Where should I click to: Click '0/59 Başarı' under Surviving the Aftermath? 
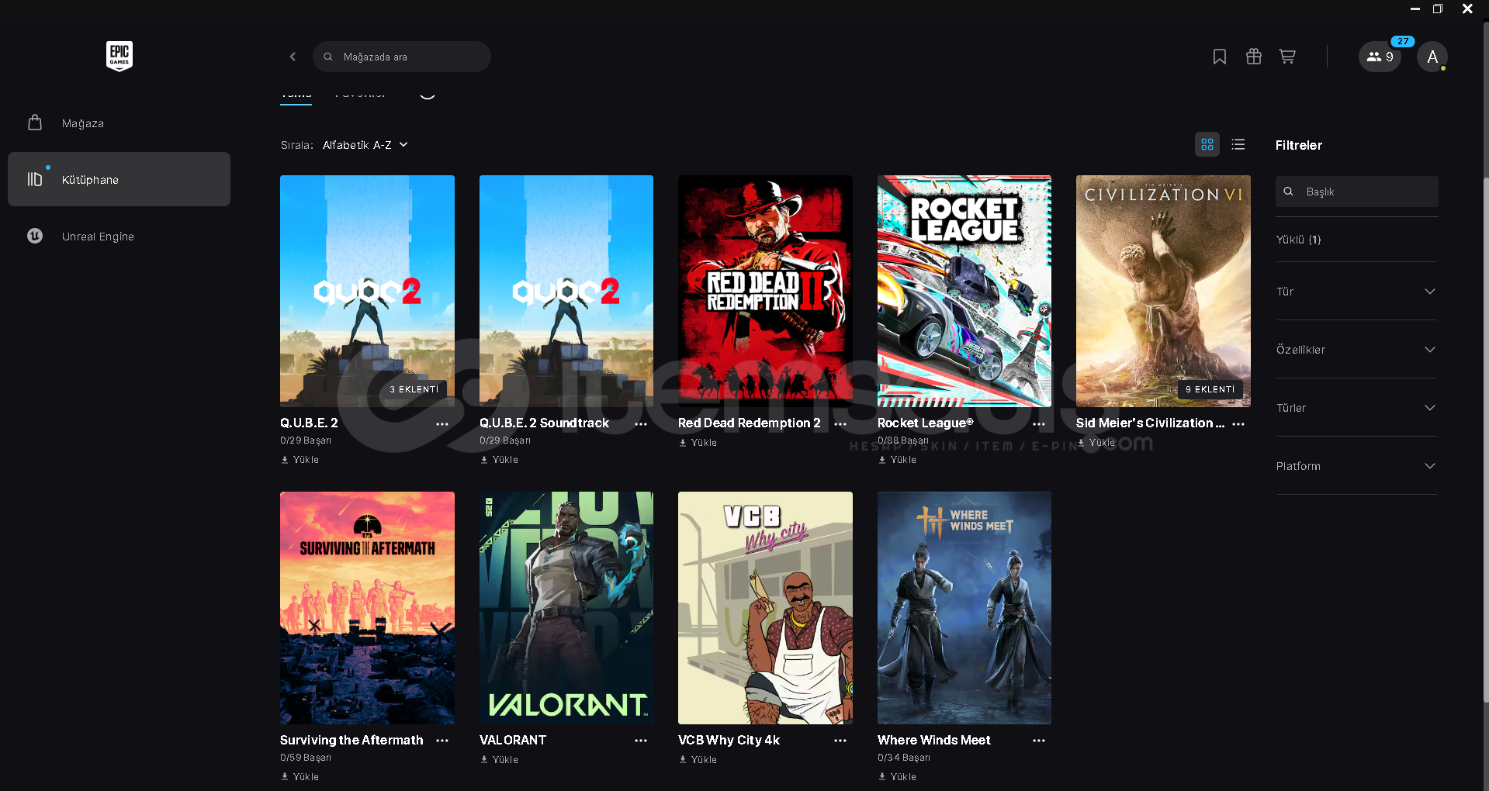point(306,758)
